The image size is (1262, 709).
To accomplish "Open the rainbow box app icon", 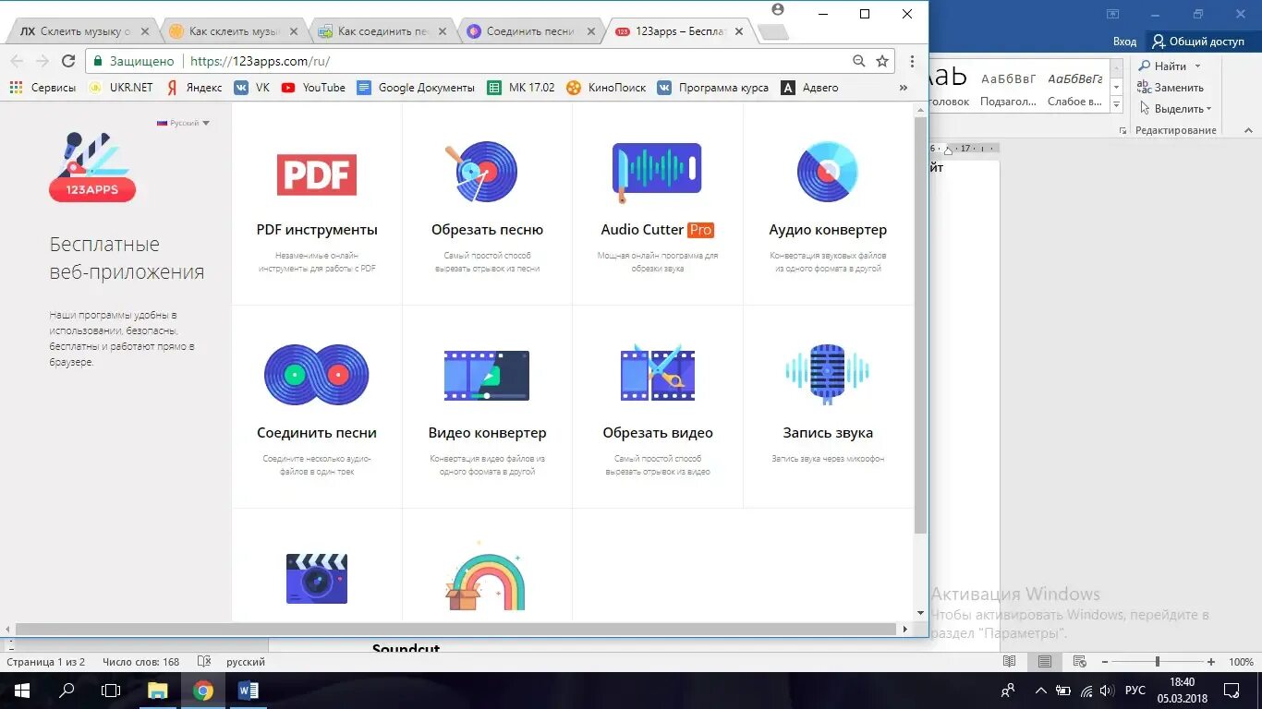I will point(486,577).
